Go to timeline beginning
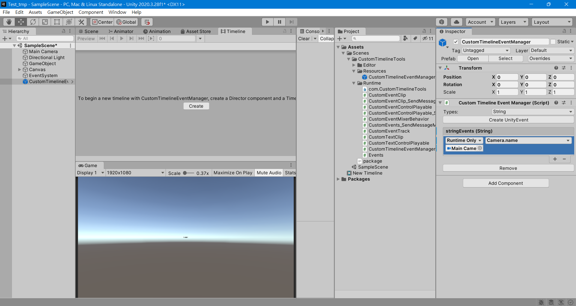 click(x=102, y=38)
